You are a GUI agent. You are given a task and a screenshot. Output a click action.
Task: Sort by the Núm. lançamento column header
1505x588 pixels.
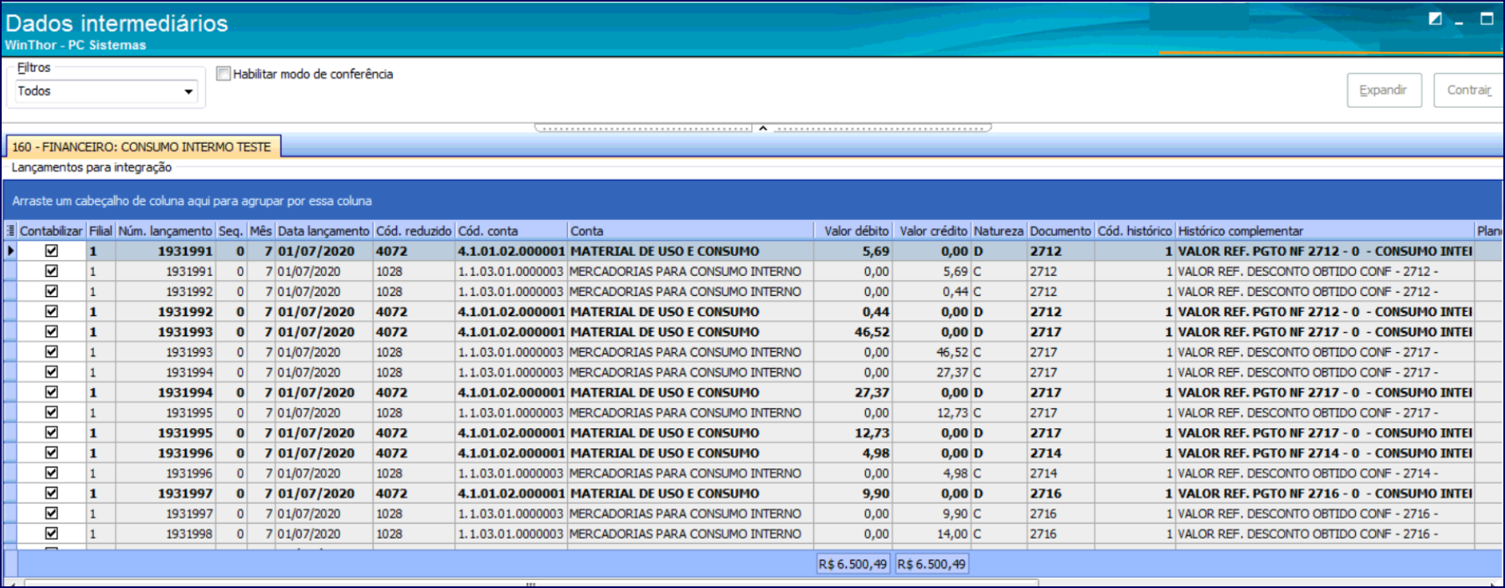165,231
